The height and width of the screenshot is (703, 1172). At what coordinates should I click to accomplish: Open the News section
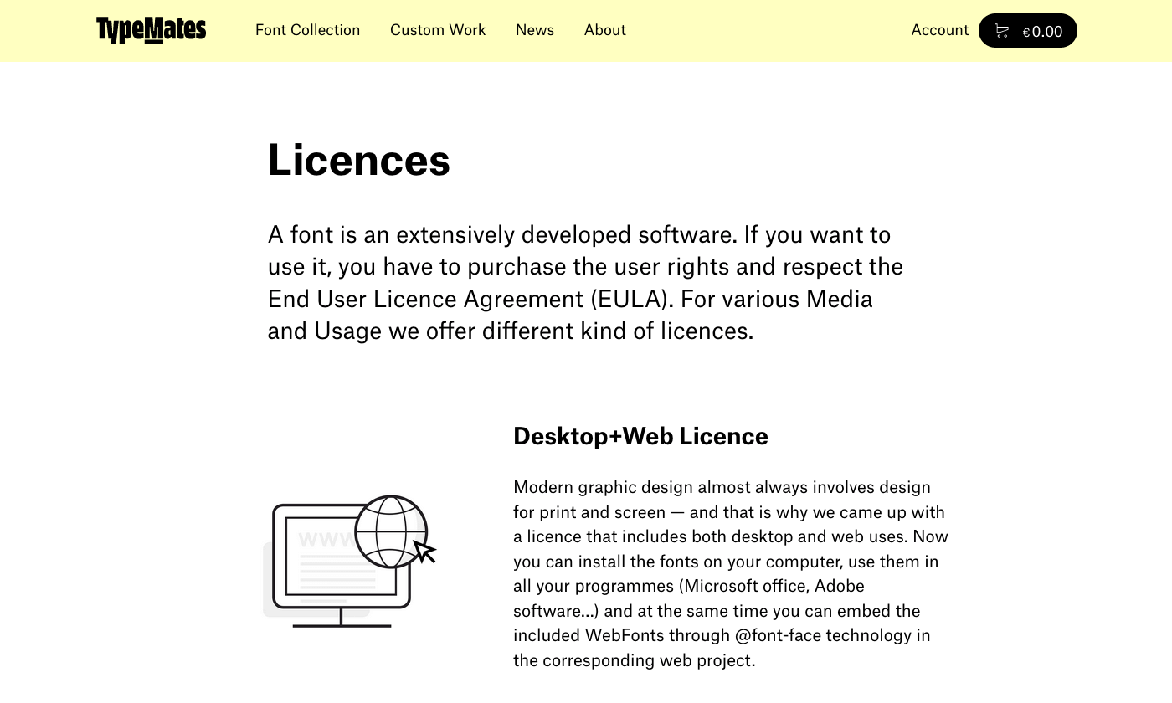click(x=535, y=30)
